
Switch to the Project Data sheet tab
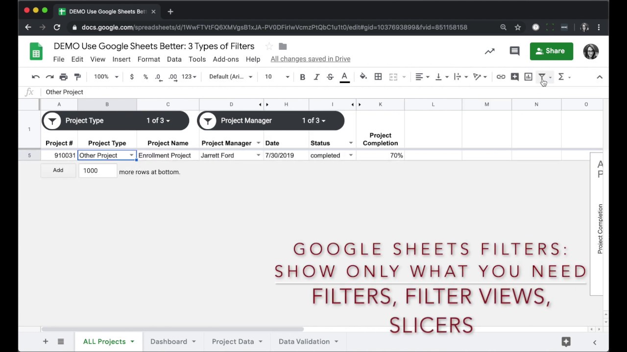click(x=233, y=342)
